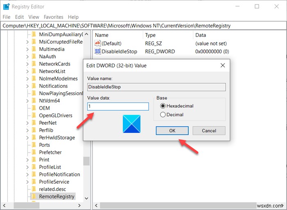Select the MiniDumpAuxiliary folder icon

[x=34, y=34]
